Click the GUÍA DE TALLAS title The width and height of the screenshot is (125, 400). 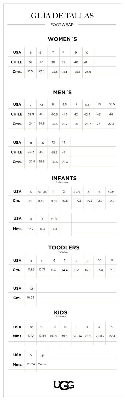coord(62,16)
